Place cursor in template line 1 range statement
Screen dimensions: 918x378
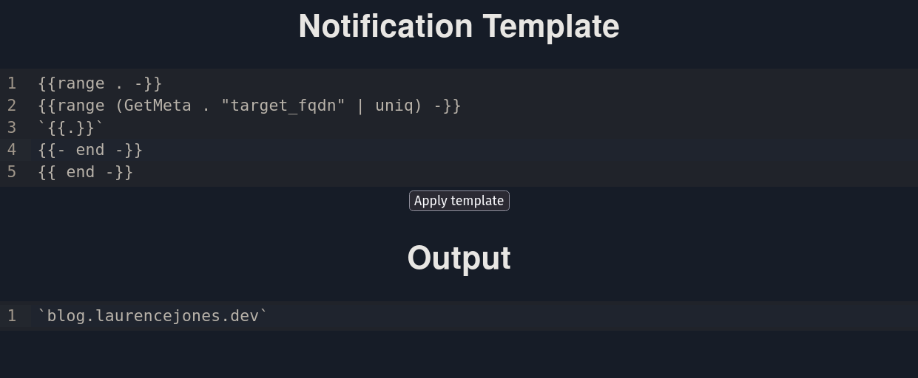click(100, 83)
